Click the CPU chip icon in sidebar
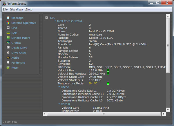 (8, 28)
